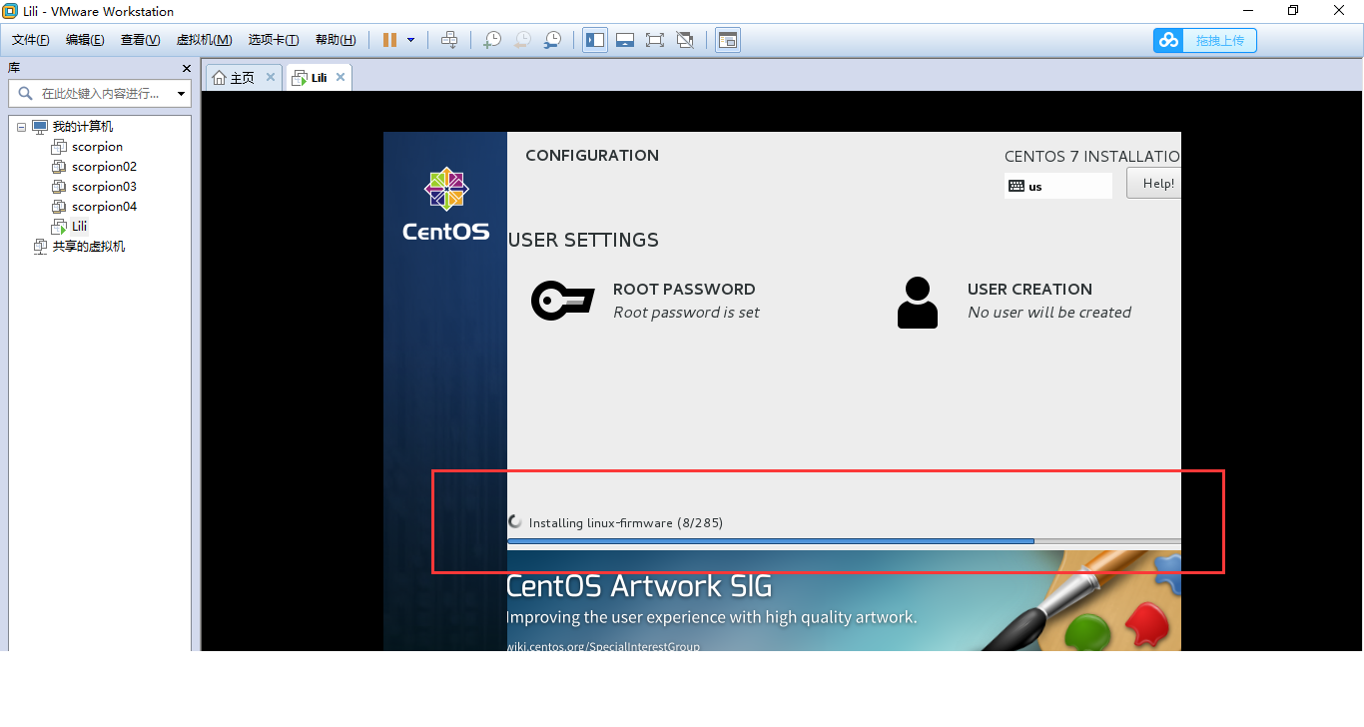This screenshot has height=727, width=1364.
Task: Click the 'No user will be created' text
Action: pos(1049,313)
